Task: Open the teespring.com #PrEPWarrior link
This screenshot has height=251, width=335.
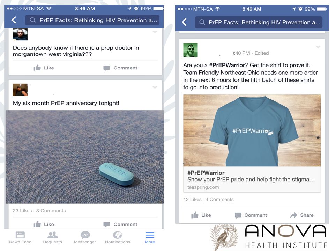Action: (252, 180)
